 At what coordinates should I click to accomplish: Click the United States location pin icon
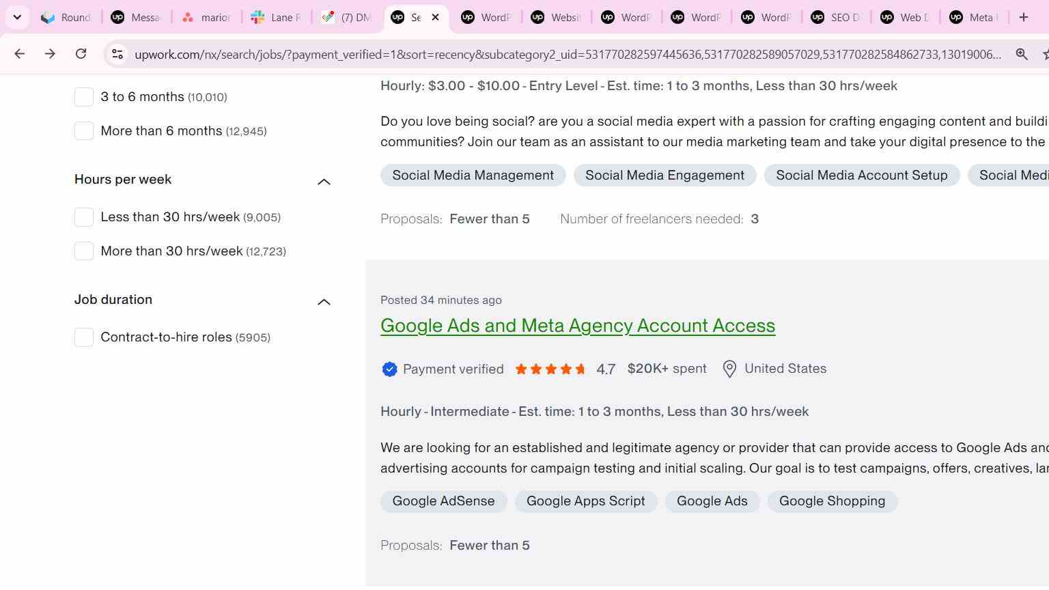(729, 369)
